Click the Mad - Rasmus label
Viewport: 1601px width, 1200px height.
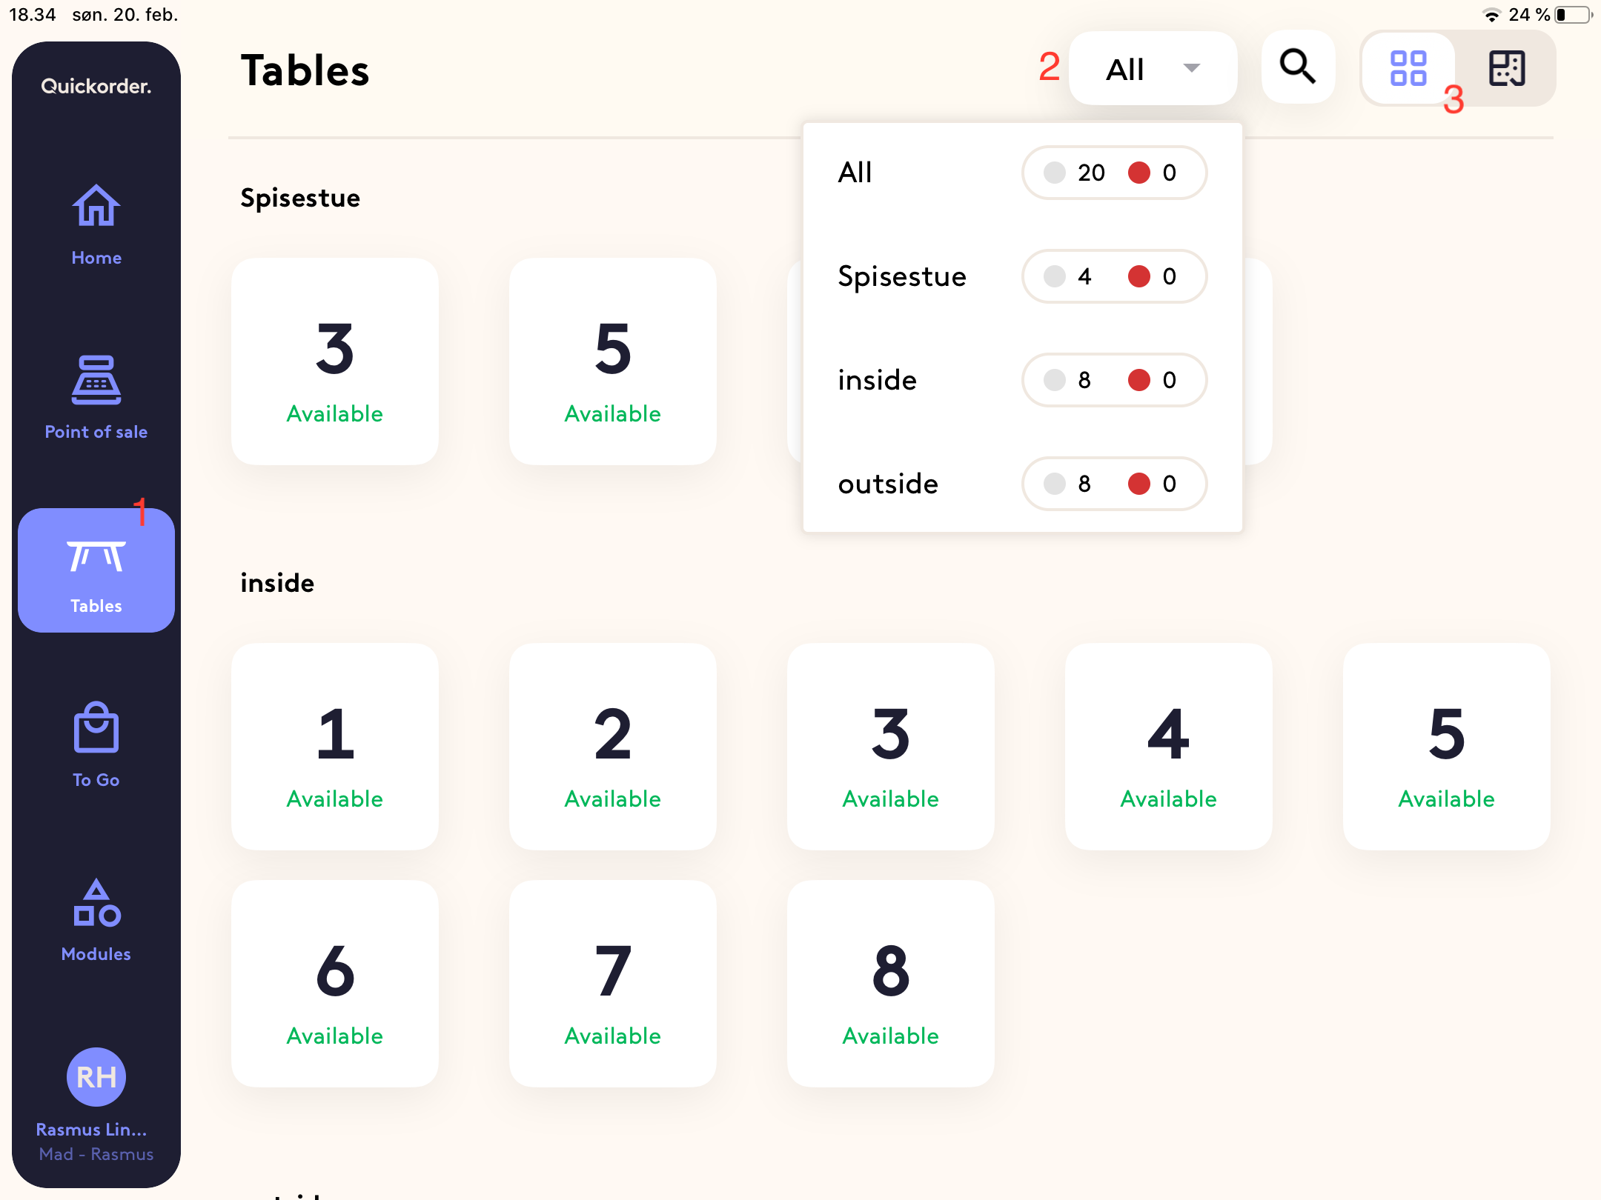click(96, 1154)
